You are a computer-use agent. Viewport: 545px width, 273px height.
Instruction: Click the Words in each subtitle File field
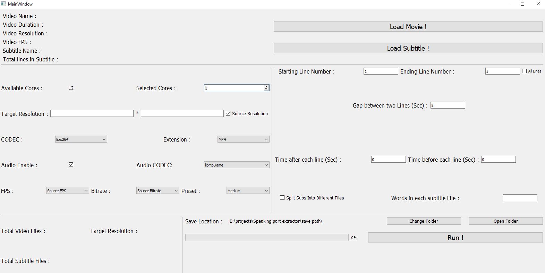click(x=520, y=198)
